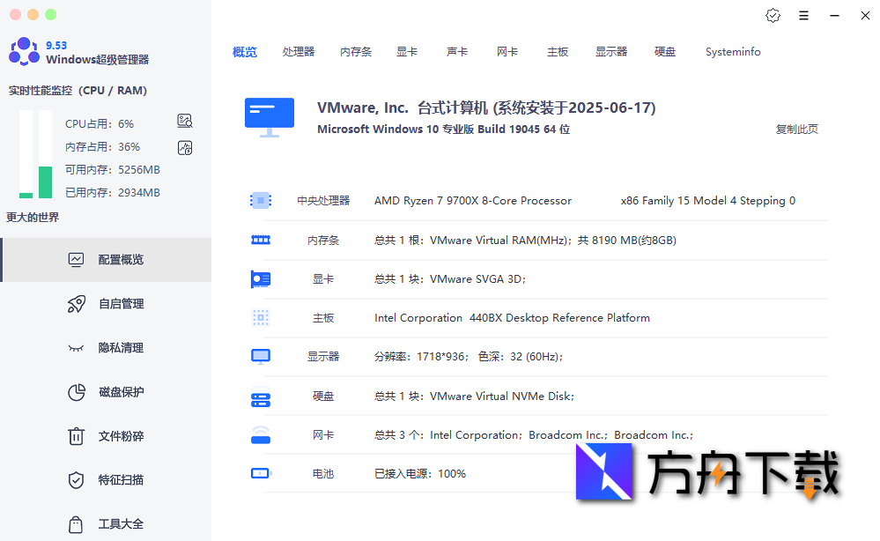Image resolution: width=880 pixels, height=541 pixels.
Task: Click the graphics card icon on the 显卡 row
Action: tap(261, 278)
